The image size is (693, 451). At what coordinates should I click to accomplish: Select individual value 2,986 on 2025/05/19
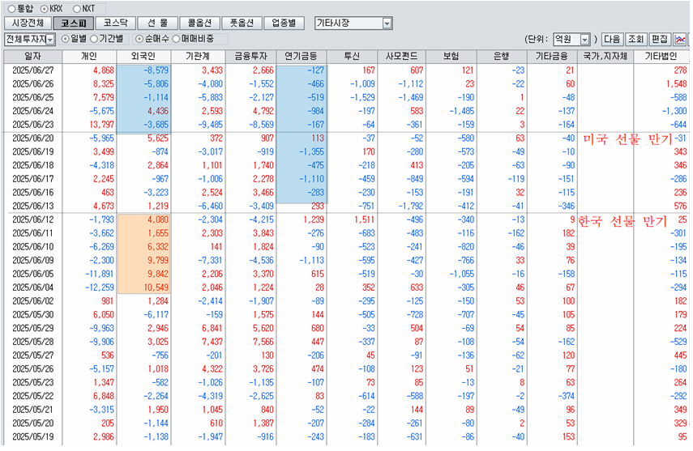pos(104,437)
